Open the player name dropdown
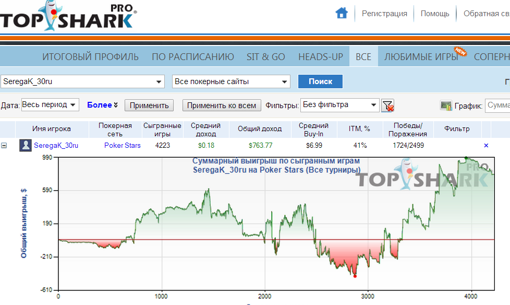Screen dimensions: 510x305 coord(159,82)
